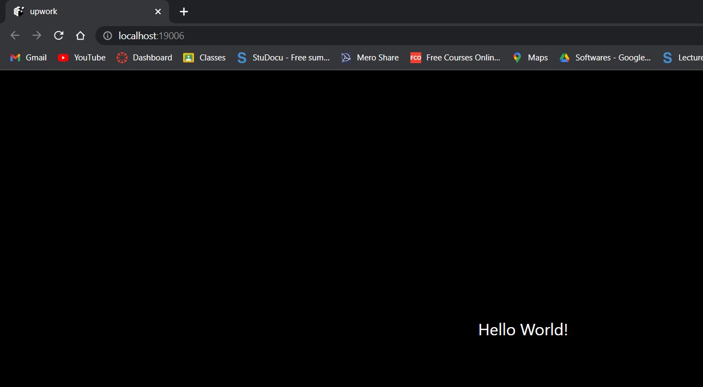
Task: Click the browser back arrow button
Action: (x=15, y=35)
